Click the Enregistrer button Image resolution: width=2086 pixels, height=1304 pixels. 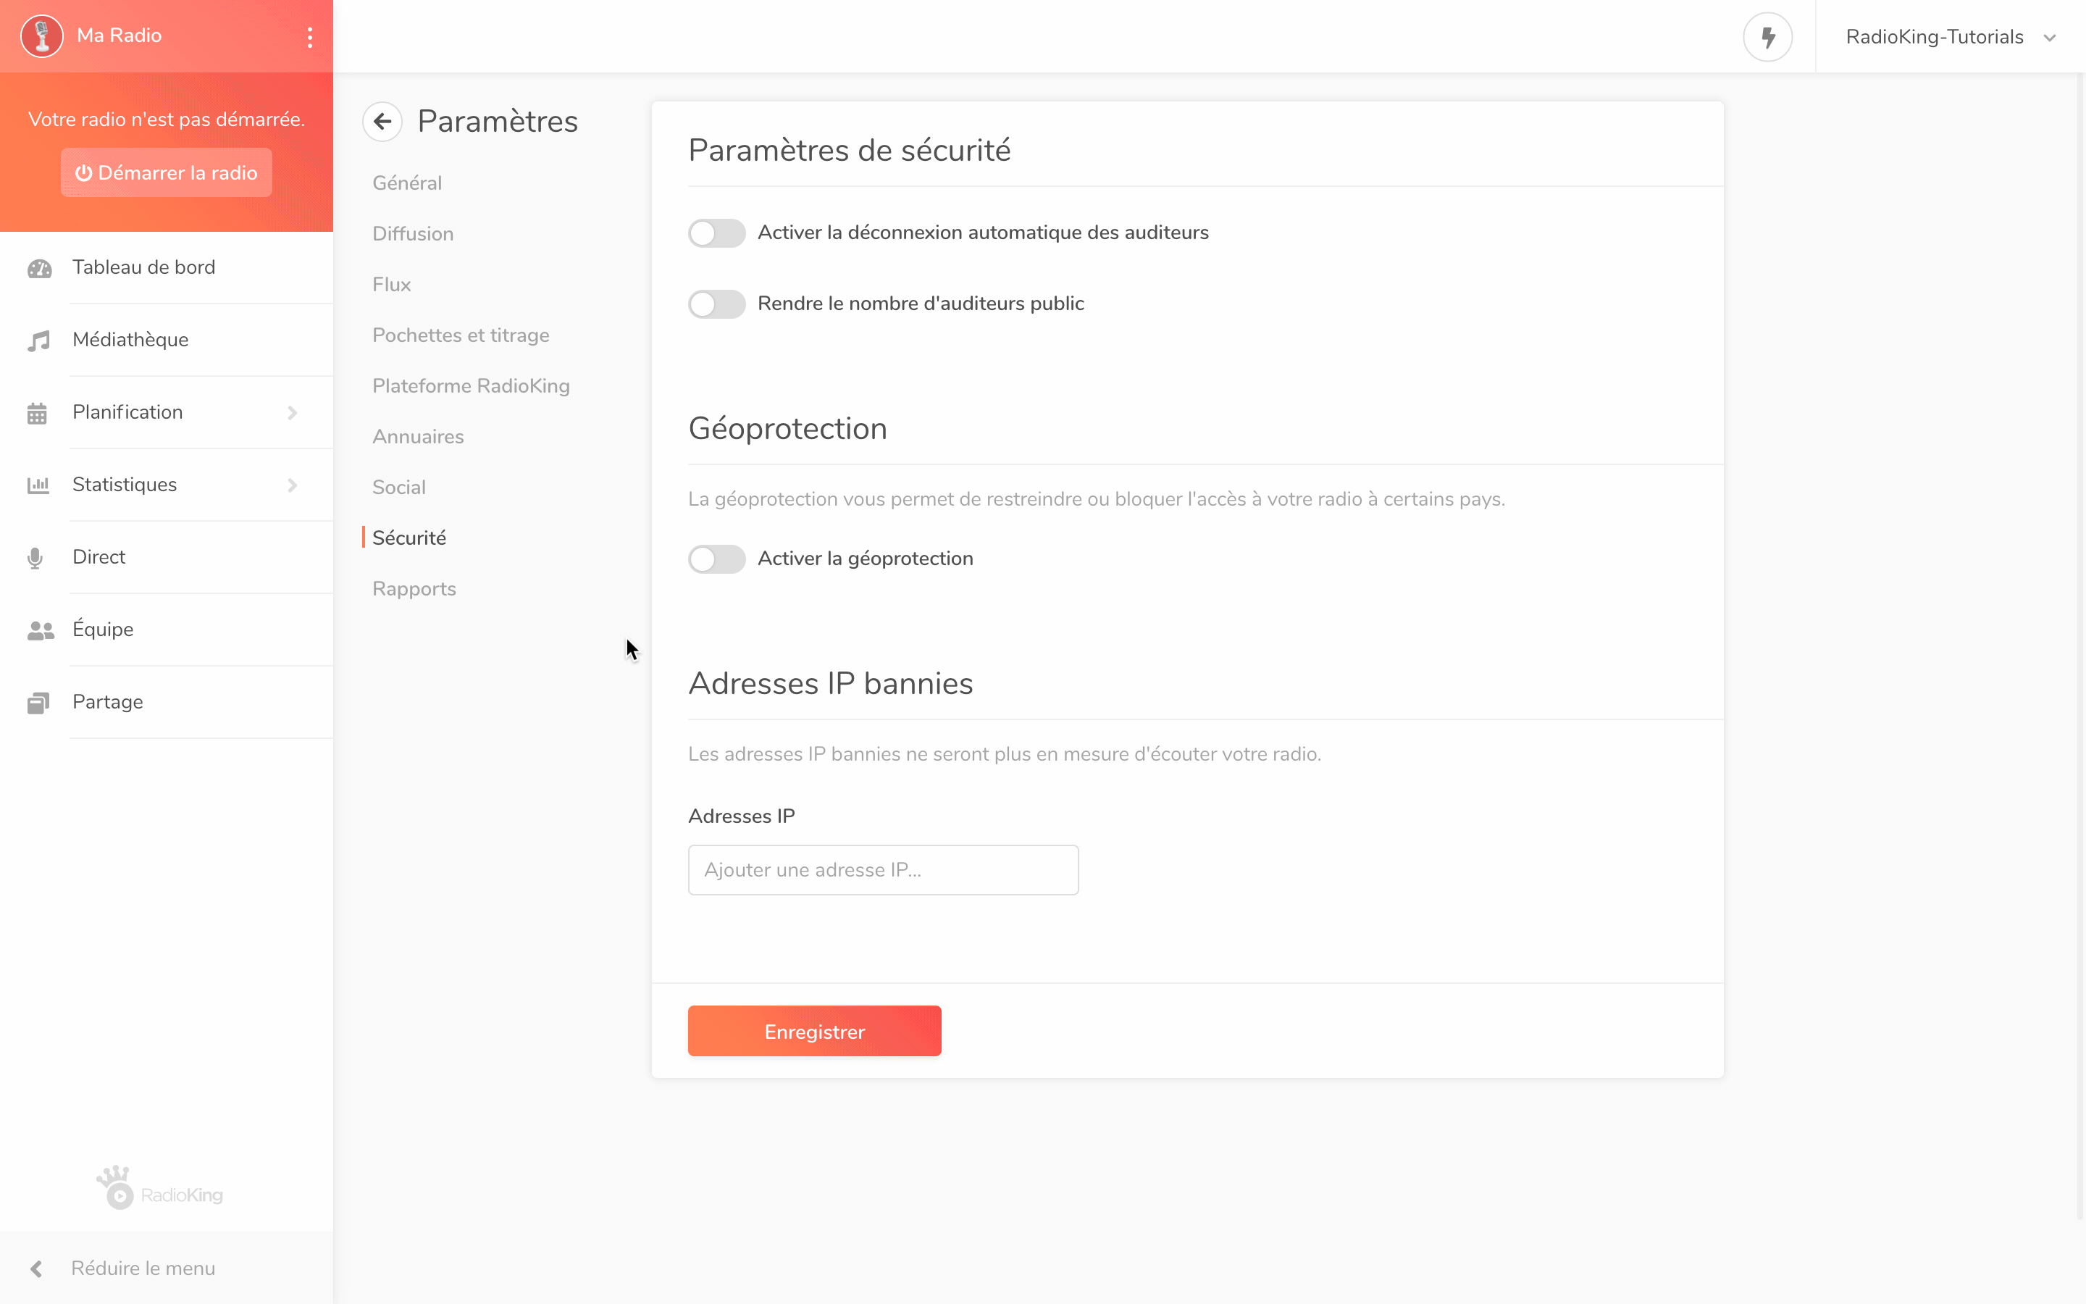813,1031
